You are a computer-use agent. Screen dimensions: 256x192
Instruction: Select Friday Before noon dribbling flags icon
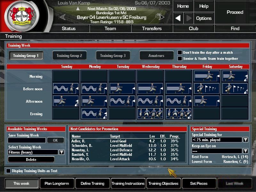(207, 89)
